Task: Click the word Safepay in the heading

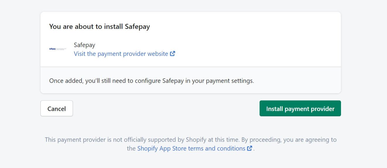Action: tap(137, 27)
